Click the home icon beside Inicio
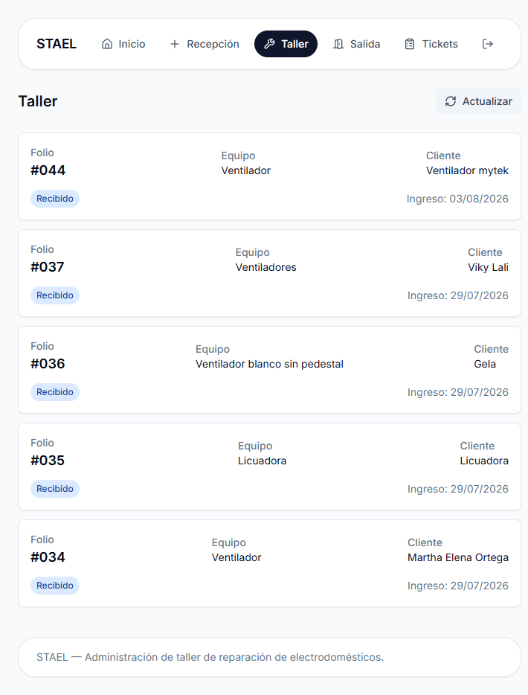 click(107, 44)
